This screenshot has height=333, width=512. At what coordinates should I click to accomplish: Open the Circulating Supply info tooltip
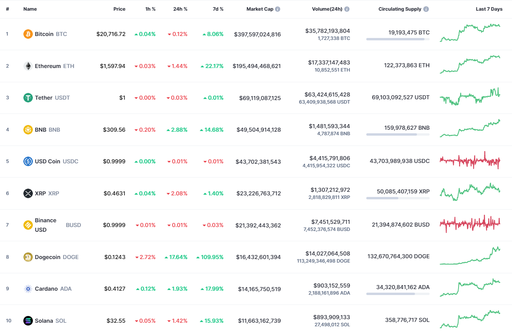click(426, 9)
